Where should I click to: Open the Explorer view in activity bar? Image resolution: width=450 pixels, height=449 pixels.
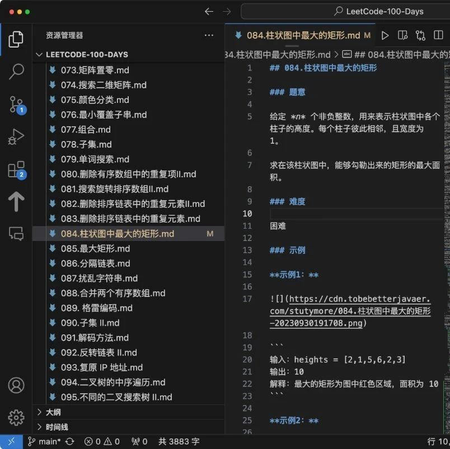pos(16,39)
